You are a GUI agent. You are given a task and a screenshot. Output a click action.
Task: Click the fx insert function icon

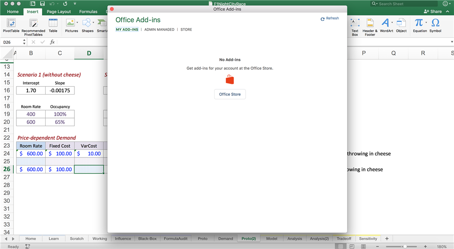[x=52, y=42]
